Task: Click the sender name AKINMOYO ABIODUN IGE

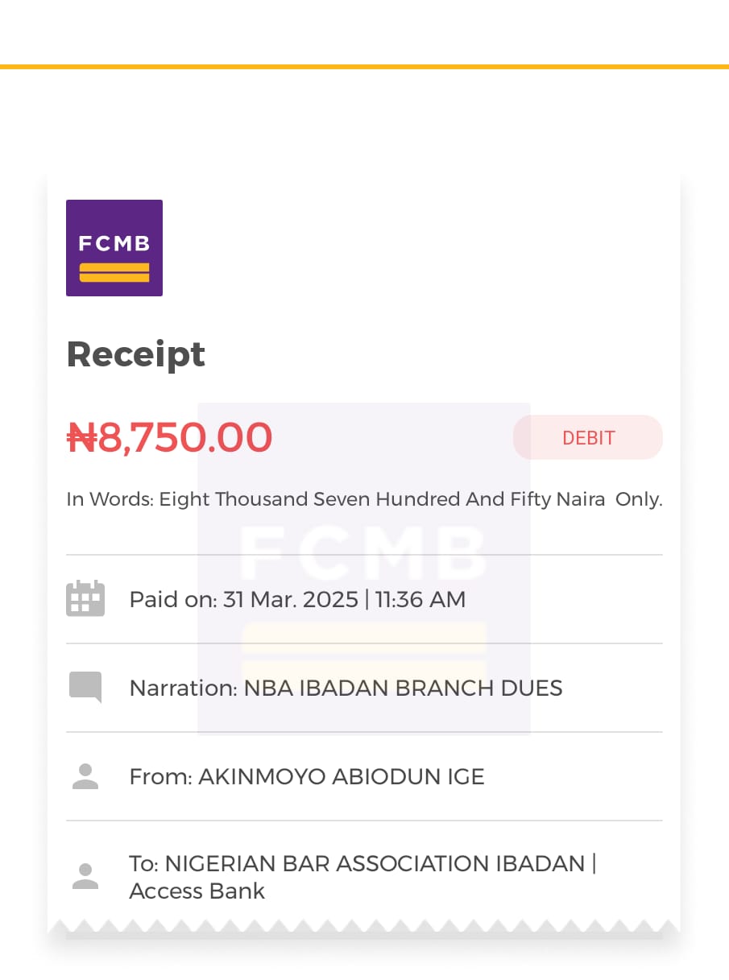Action: (x=342, y=777)
